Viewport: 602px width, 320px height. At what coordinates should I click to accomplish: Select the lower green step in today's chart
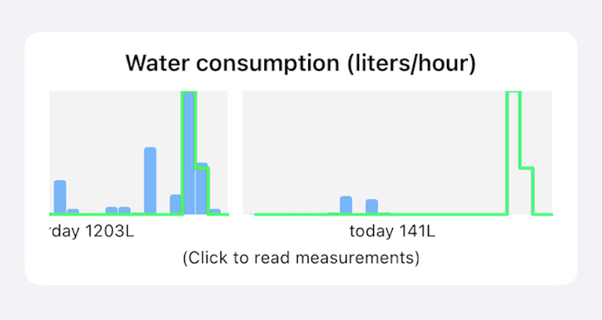click(x=527, y=191)
